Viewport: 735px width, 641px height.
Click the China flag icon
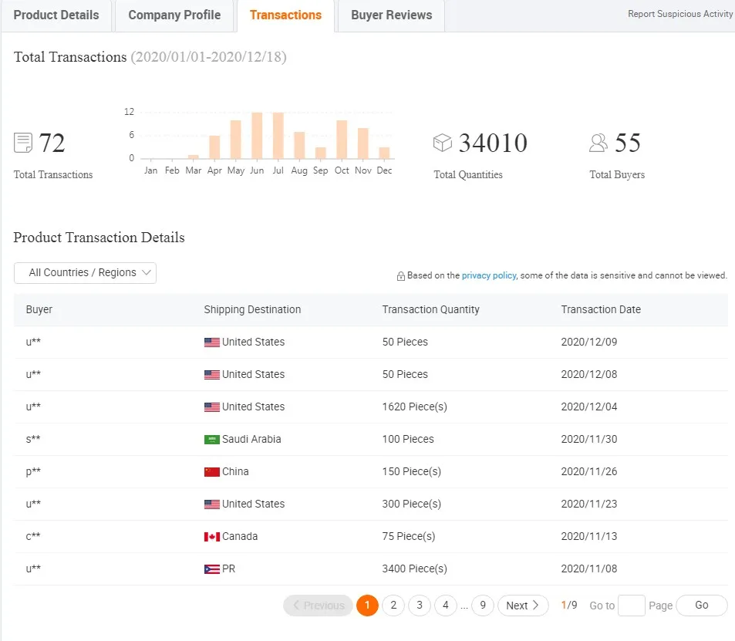click(x=211, y=472)
